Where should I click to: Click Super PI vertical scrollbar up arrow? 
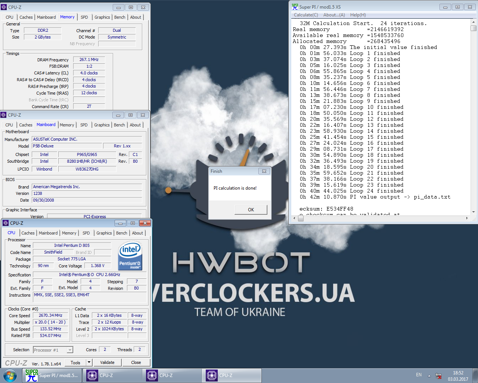(473, 22)
